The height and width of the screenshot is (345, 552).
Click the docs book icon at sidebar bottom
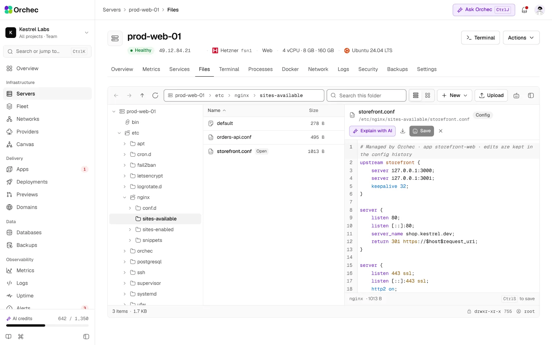pos(9,337)
